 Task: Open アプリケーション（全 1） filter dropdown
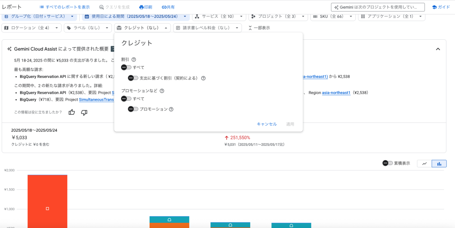coord(391,16)
